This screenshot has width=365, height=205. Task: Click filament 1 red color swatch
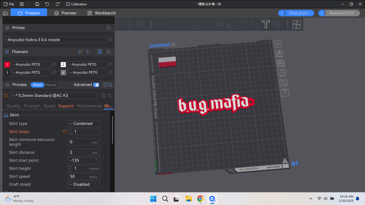[x=7, y=65]
